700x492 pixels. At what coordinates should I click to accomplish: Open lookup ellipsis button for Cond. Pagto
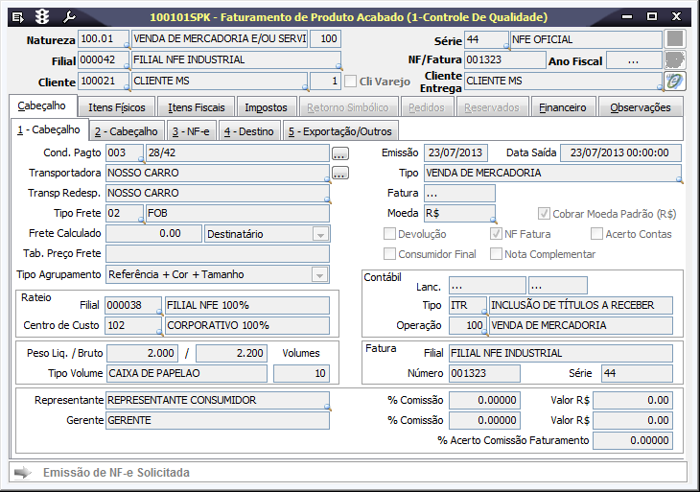click(339, 154)
